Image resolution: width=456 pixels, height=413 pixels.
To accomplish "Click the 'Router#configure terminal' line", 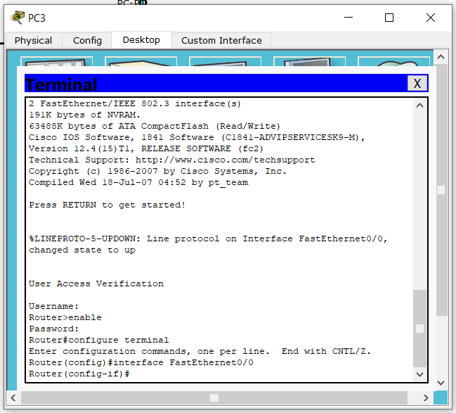I will tap(98, 340).
